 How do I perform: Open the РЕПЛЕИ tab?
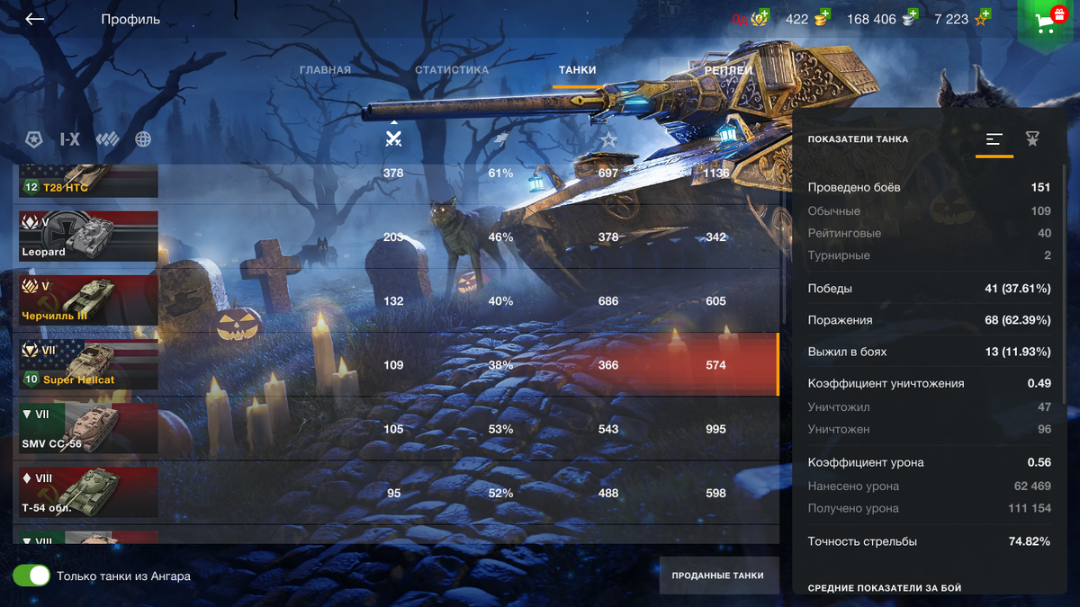point(729,70)
